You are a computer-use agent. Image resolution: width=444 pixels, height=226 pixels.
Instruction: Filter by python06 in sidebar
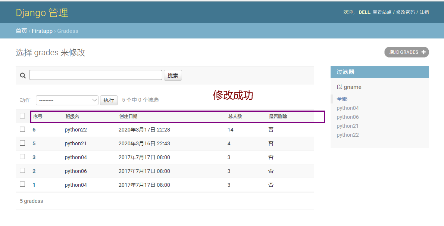pos(348,117)
